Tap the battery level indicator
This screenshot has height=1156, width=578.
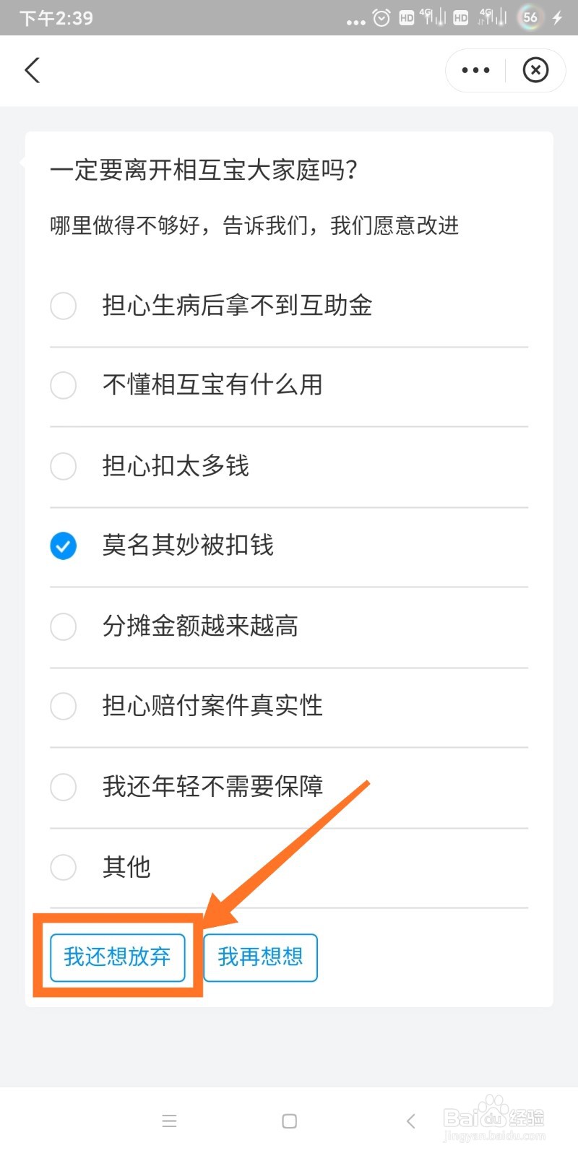530,18
